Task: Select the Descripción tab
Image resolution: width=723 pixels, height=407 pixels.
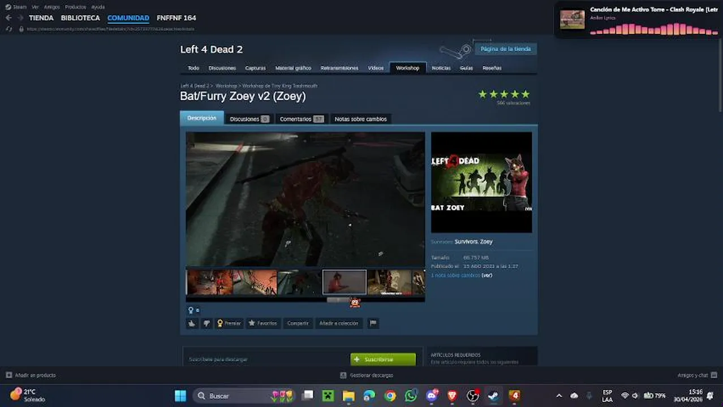Action: tap(202, 118)
